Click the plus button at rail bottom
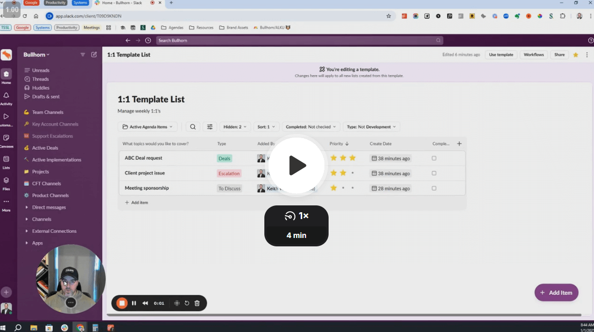594x332 pixels. [6, 292]
